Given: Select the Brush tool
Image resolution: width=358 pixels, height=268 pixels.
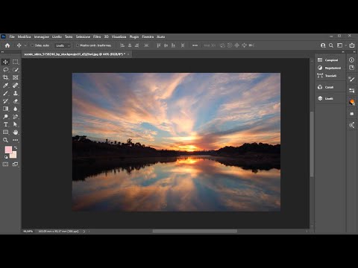Looking at the screenshot, I should (5, 93).
